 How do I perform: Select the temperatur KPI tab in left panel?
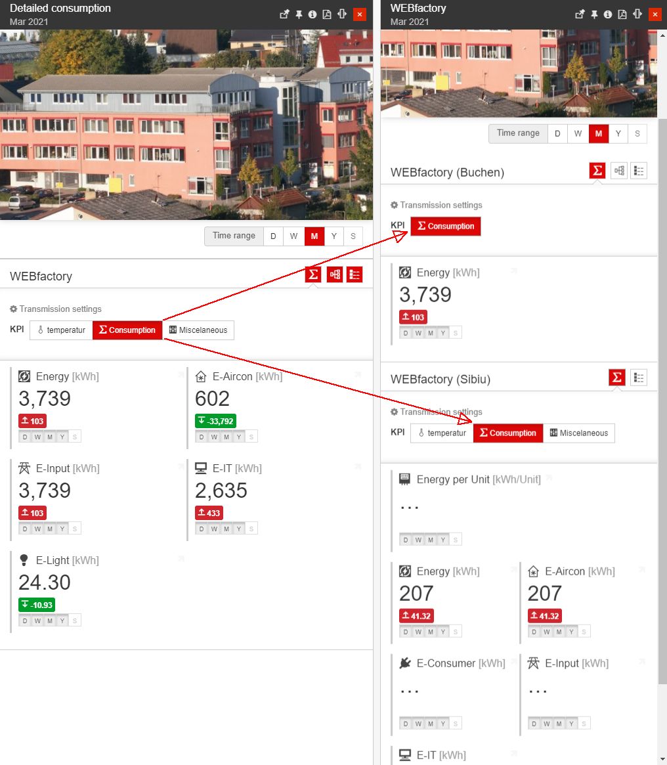[62, 330]
